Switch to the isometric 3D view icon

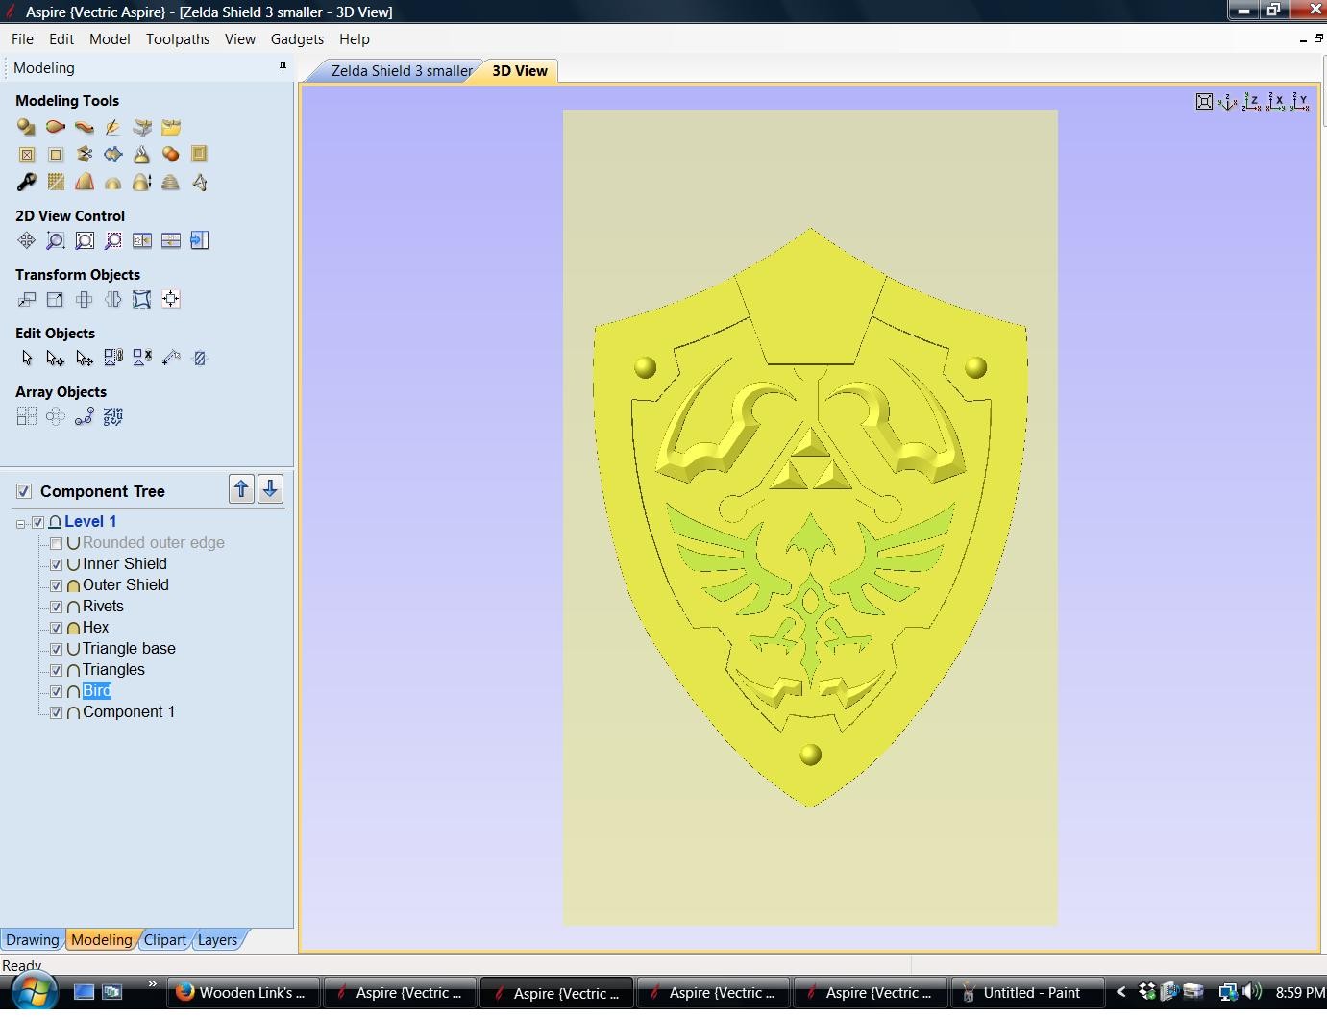coord(1228,101)
